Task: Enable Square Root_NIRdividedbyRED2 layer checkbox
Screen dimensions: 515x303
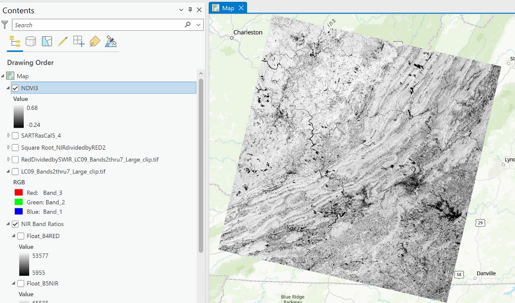Action: [15, 148]
